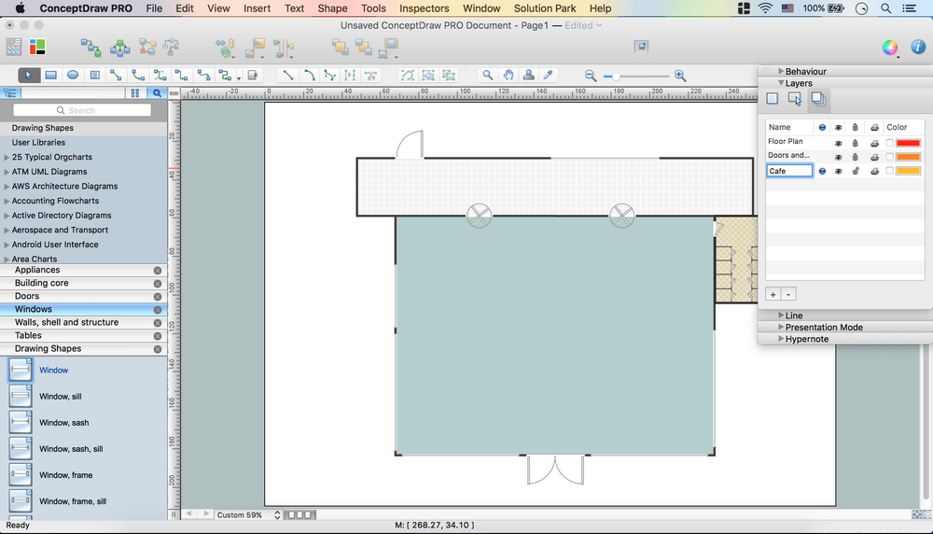This screenshot has height=534, width=933.
Task: Expand 25 Typical Orgcharts library
Action: click(7, 158)
